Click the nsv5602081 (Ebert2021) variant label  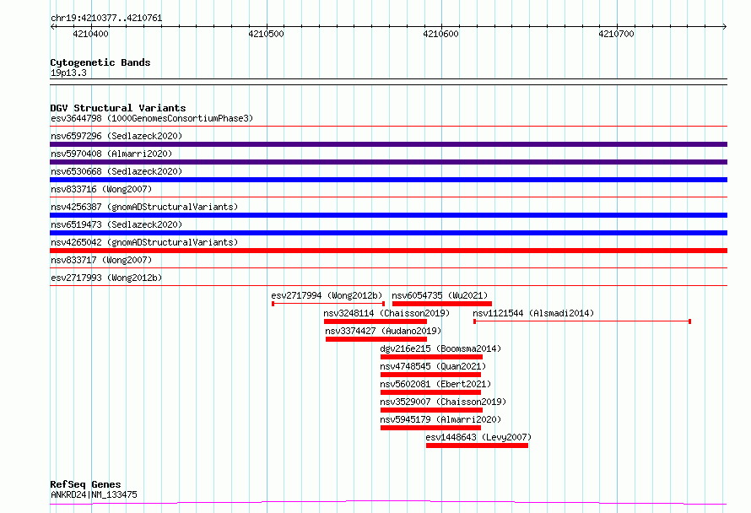[x=435, y=384]
